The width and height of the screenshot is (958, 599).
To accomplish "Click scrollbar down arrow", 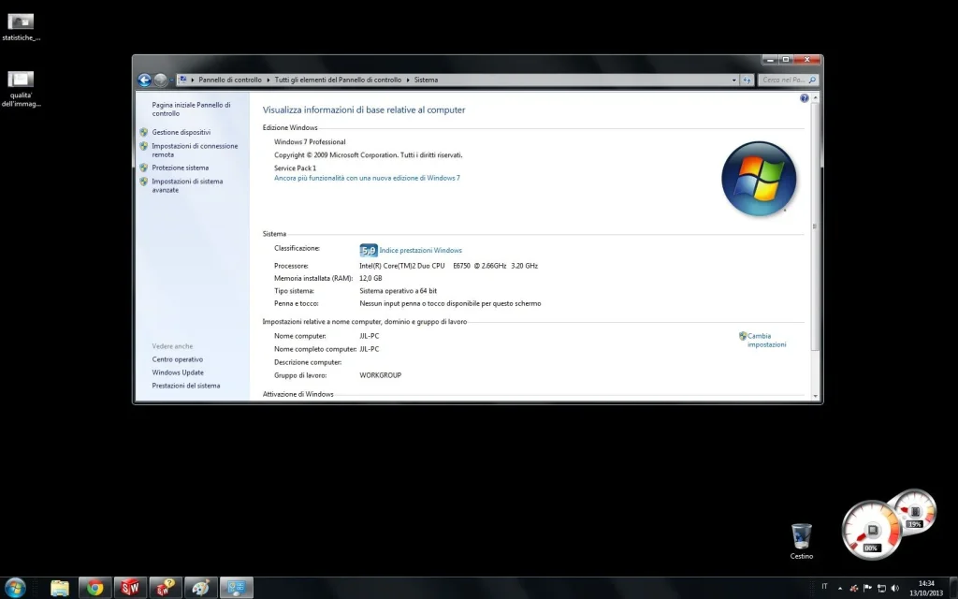I will point(815,396).
